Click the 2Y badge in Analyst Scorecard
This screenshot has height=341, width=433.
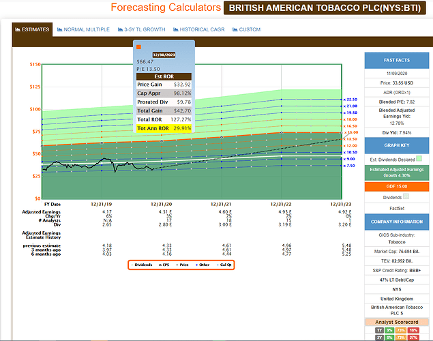click(379, 338)
